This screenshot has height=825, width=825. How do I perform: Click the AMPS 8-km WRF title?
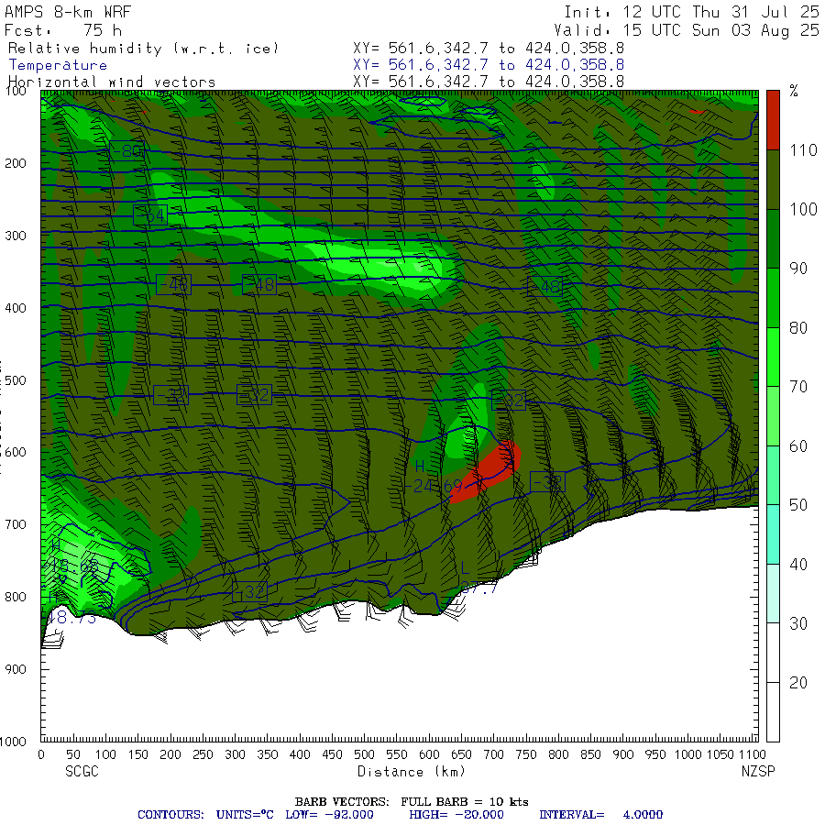68,12
